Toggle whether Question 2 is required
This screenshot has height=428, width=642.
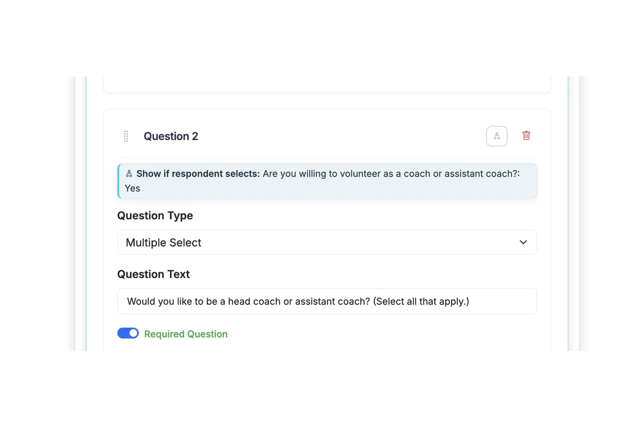(128, 333)
